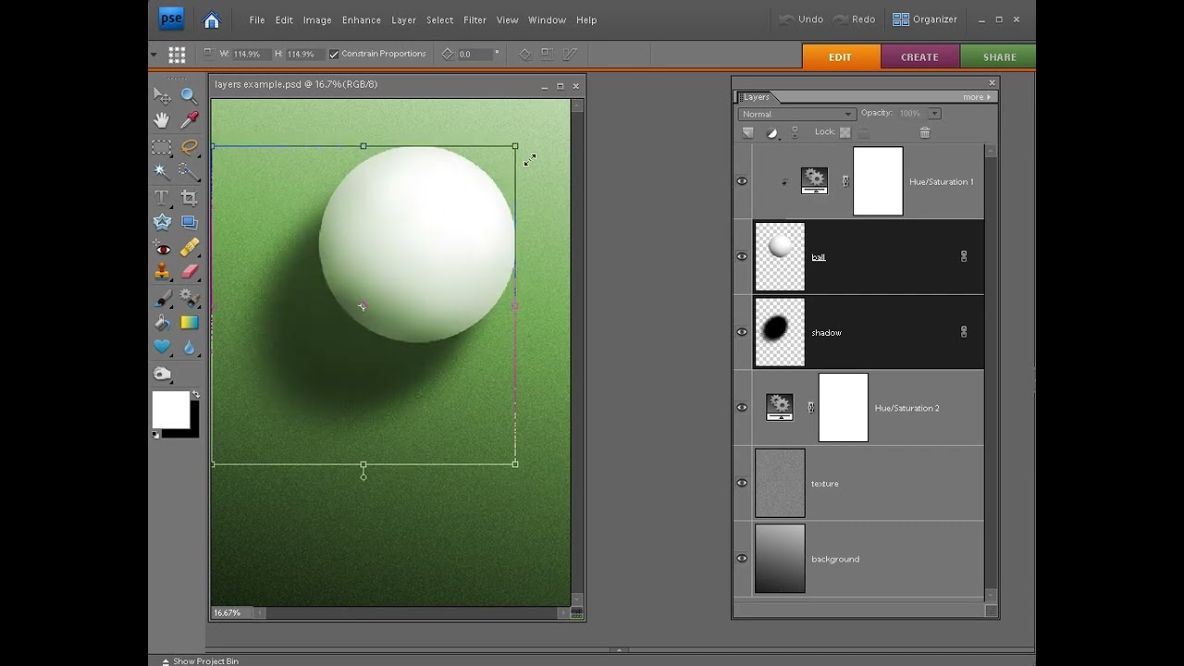This screenshot has height=666, width=1184.
Task: Hide the Hue/Saturation 2 layer
Action: [x=742, y=408]
